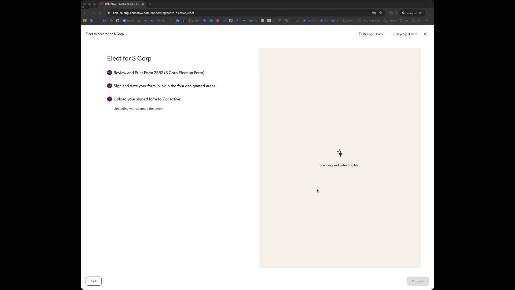Click the Complete button

click(x=418, y=281)
